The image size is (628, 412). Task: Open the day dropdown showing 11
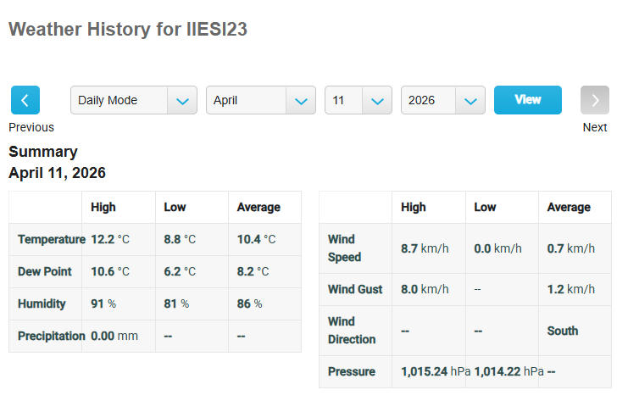point(358,100)
